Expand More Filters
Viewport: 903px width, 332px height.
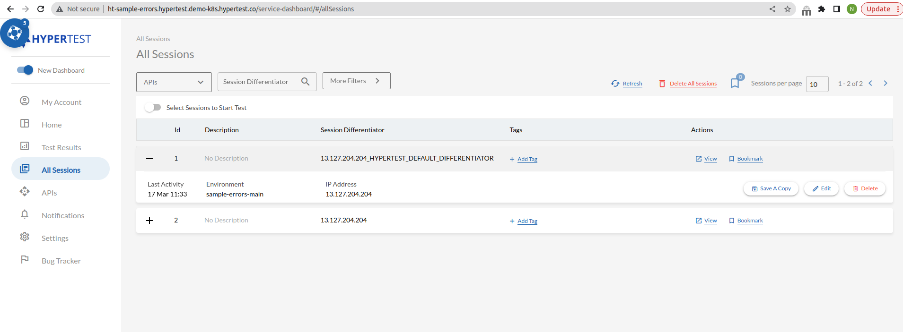(x=357, y=81)
